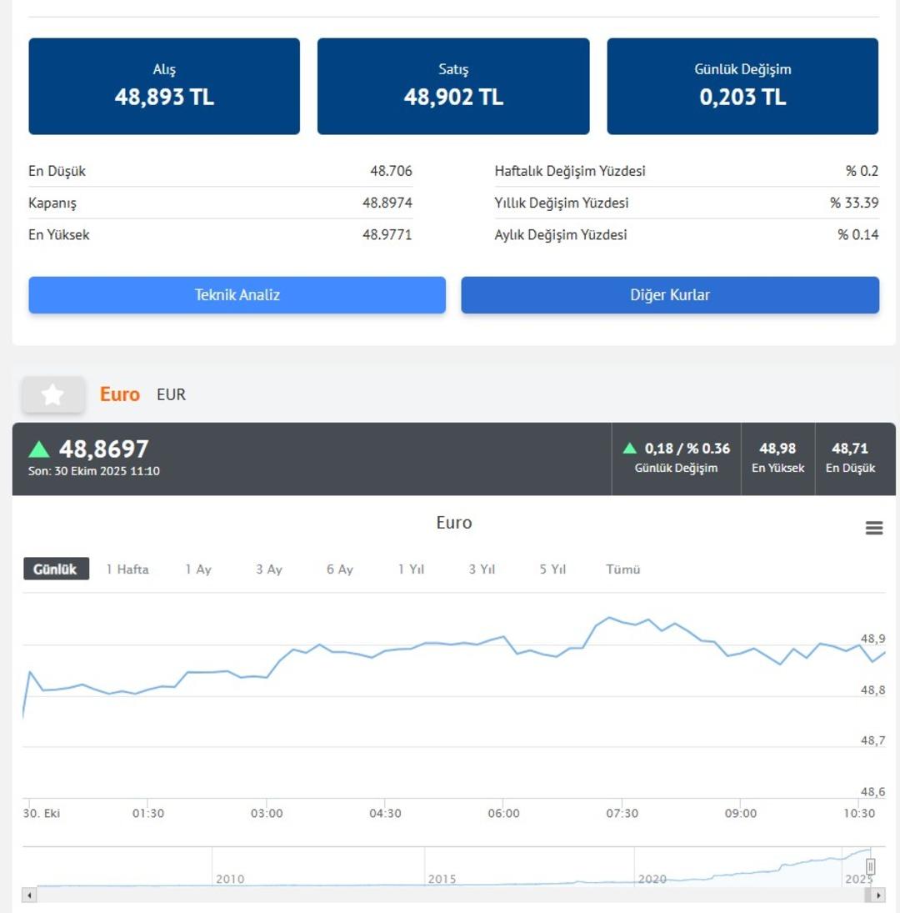Switch chart to 5 Yıl range
The height and width of the screenshot is (913, 900).
click(552, 569)
